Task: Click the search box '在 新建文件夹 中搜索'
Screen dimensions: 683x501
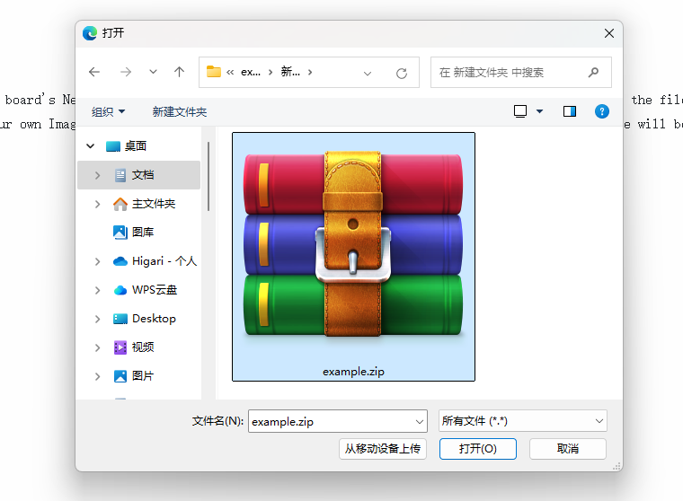Action: click(x=521, y=72)
